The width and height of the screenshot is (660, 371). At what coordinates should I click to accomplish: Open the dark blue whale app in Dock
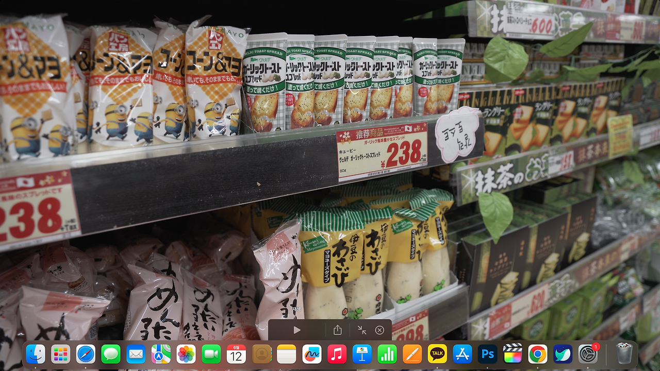click(x=563, y=354)
